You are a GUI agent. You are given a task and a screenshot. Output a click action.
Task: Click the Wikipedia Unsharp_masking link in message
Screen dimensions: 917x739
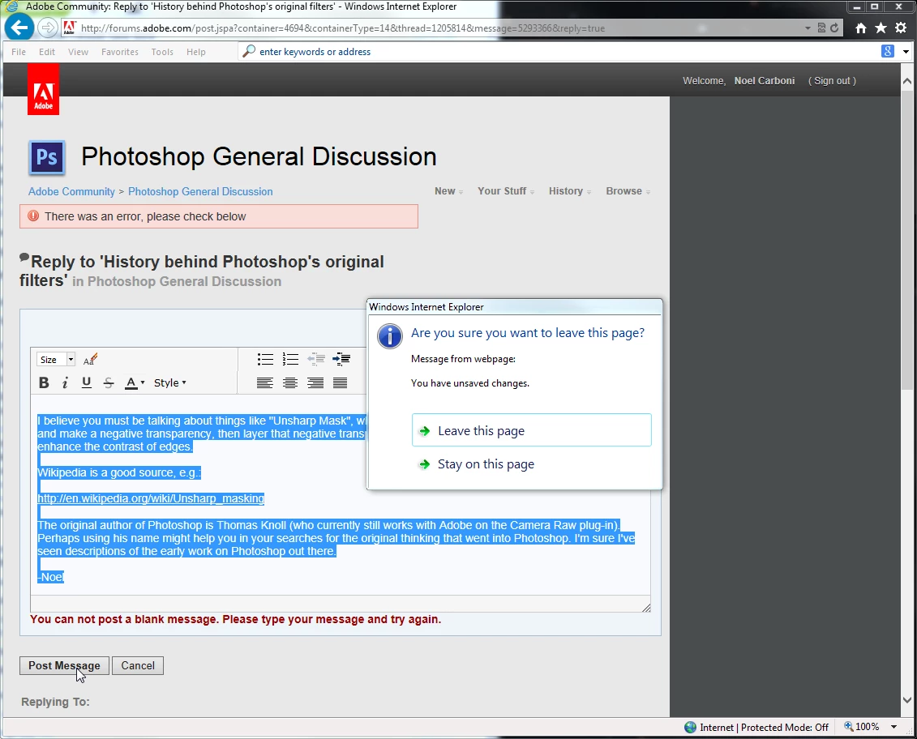[151, 498]
